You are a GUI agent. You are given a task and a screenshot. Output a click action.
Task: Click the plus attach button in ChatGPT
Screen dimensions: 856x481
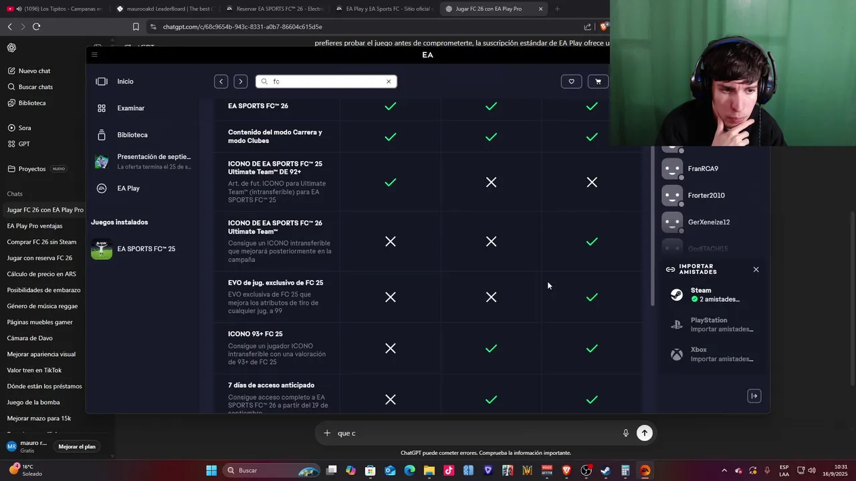click(x=327, y=433)
